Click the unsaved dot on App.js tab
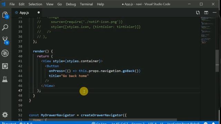 [39, 12]
